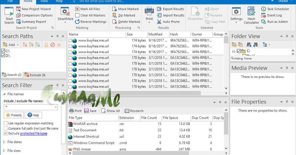Click Auto Prune
This screenshot has height=155, width=296.
168,22
